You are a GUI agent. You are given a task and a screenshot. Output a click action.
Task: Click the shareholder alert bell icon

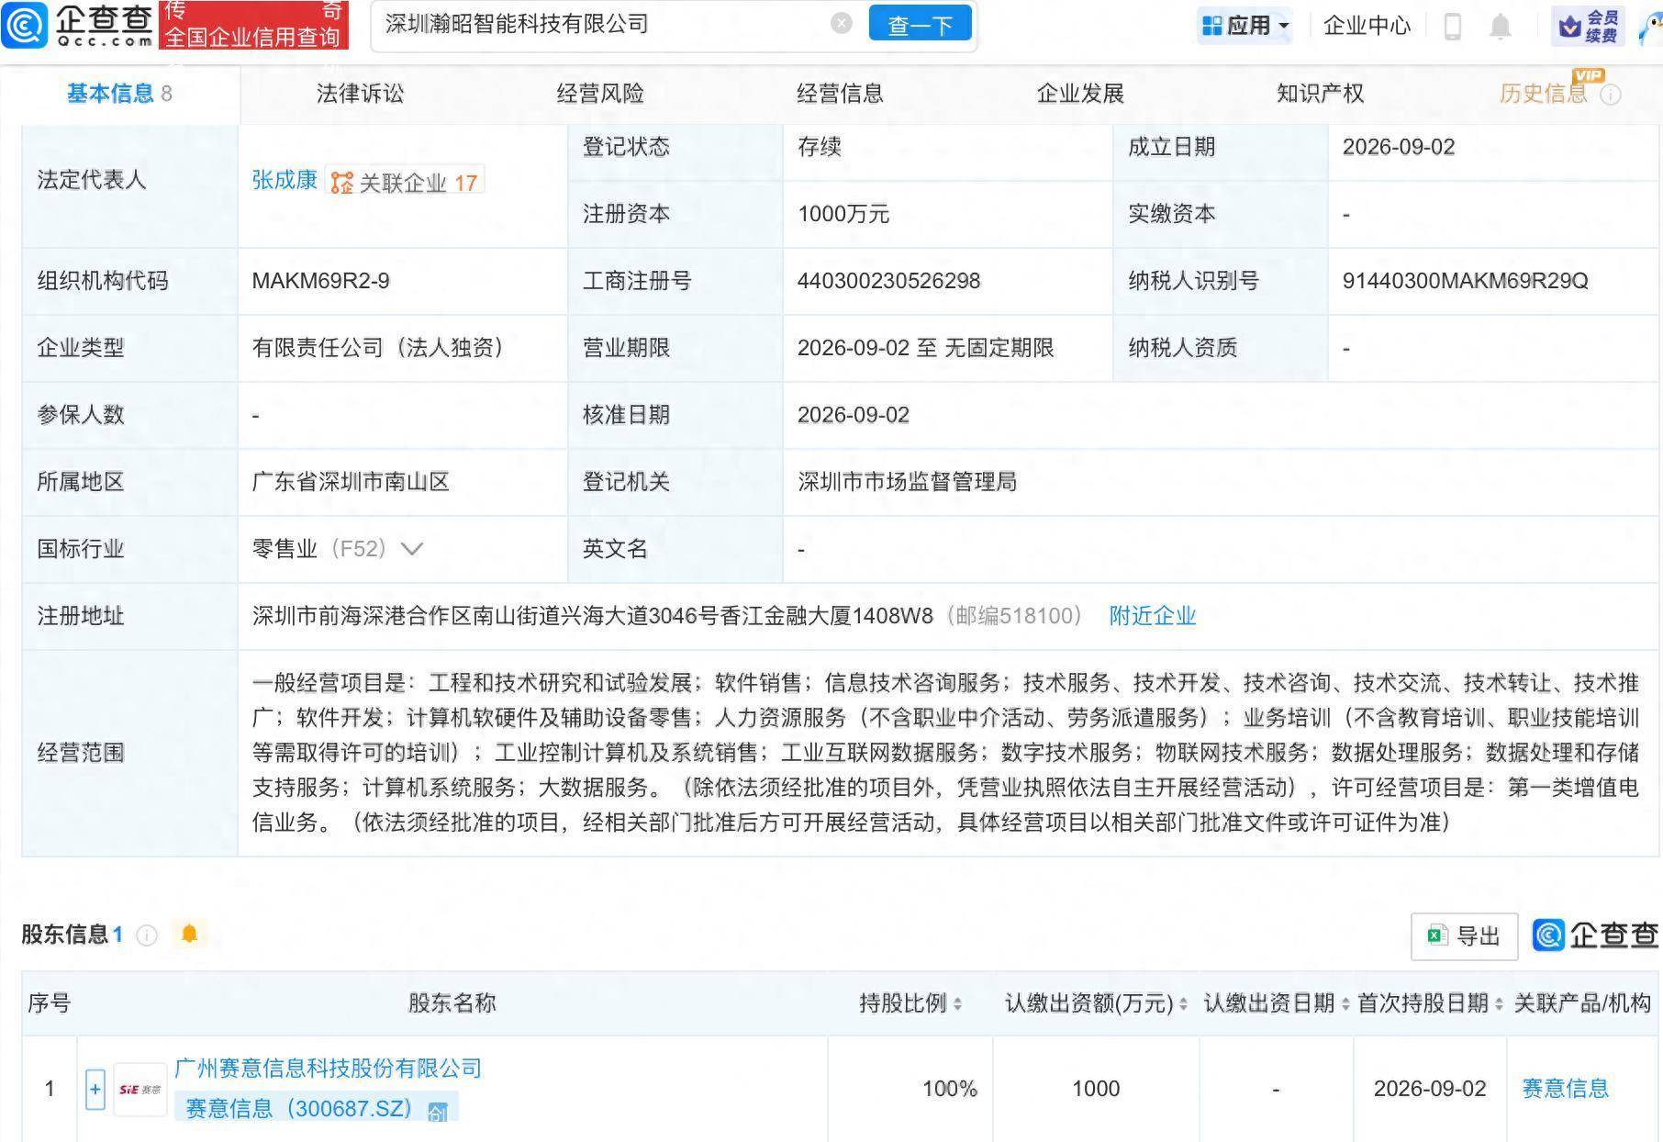click(x=190, y=934)
